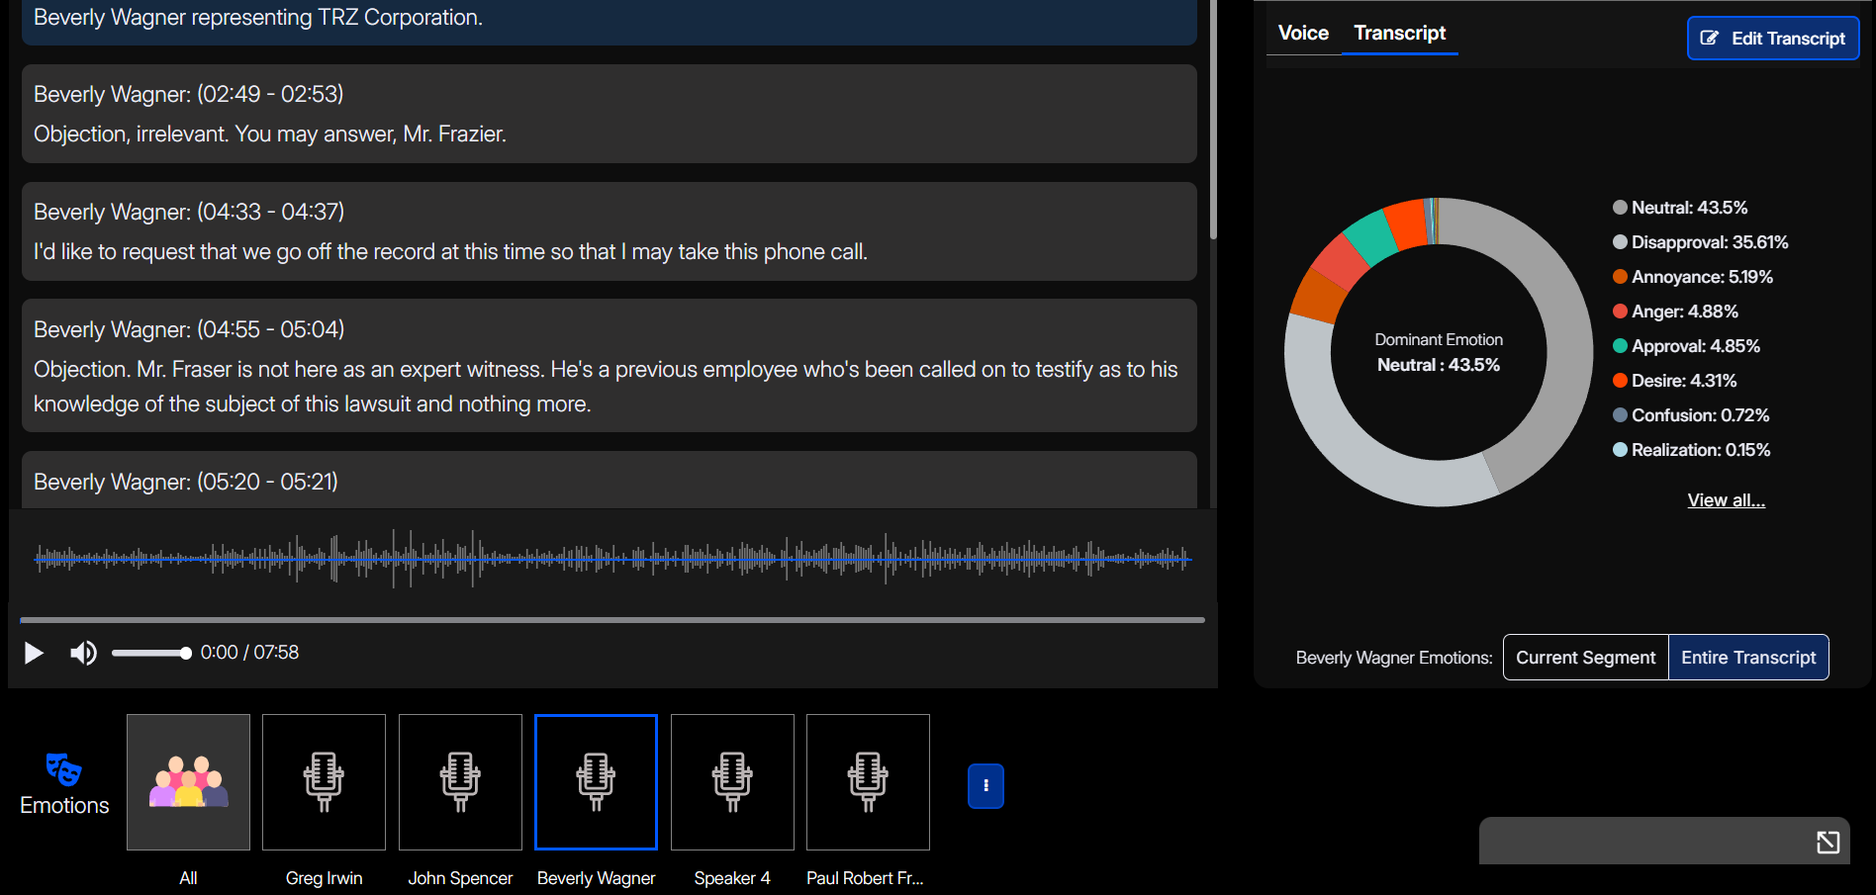Adjust the volume slider
The width and height of the screenshot is (1876, 895).
[x=150, y=653]
